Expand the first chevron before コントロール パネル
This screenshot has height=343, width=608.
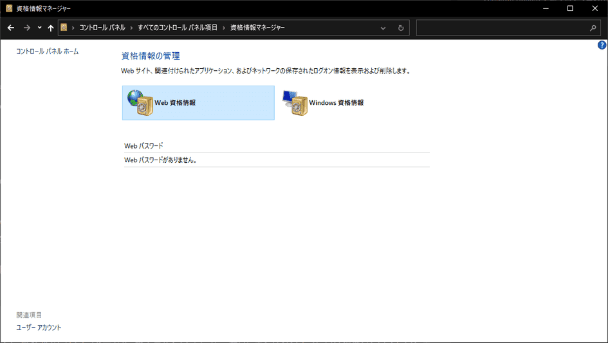[x=73, y=28]
